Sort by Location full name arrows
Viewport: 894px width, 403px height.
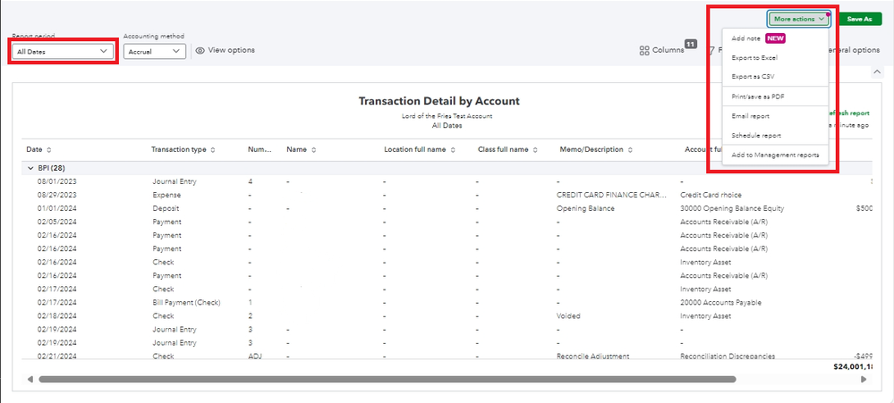tap(453, 150)
